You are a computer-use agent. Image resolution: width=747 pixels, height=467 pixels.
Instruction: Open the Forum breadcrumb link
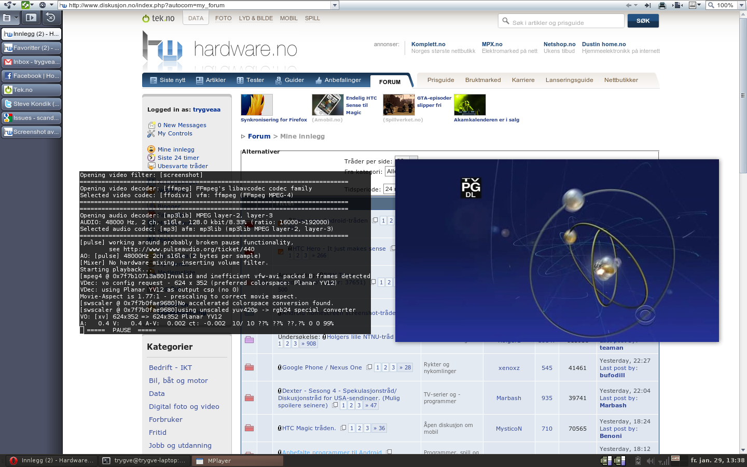[x=259, y=136]
